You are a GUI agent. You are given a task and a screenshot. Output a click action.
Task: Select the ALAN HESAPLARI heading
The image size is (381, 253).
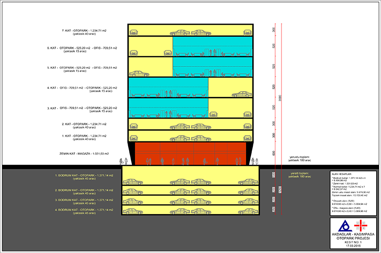[x=341, y=174]
